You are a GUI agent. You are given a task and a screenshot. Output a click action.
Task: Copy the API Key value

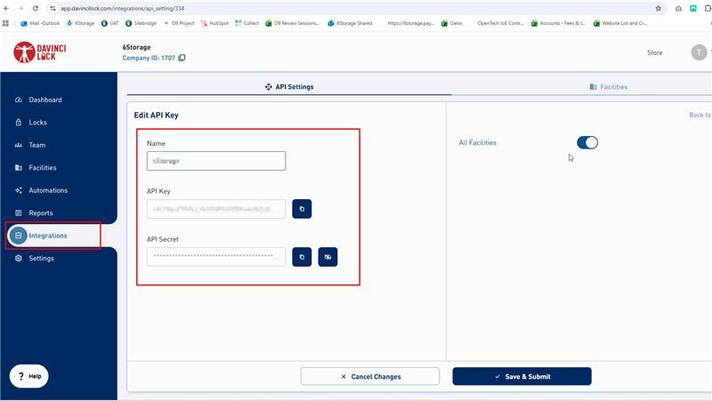[x=302, y=209]
